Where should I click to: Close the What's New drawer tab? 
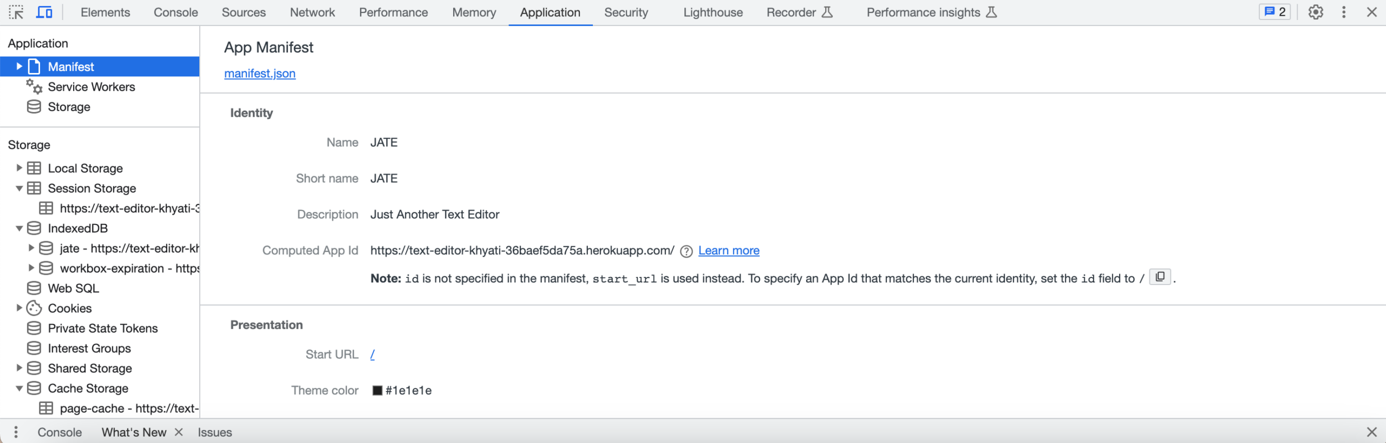(179, 432)
